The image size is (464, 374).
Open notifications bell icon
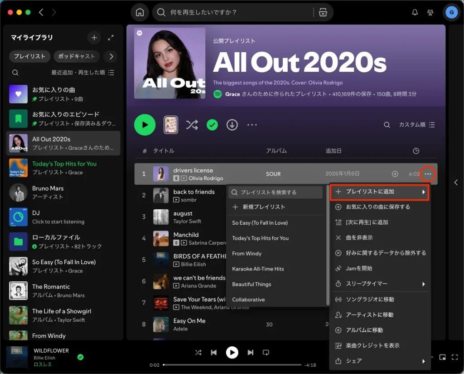415,12
